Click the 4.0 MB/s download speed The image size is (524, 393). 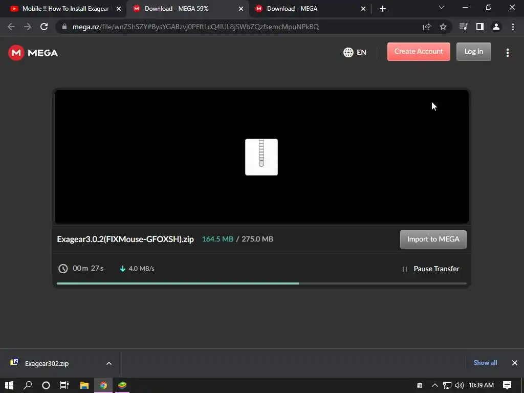[141, 268]
